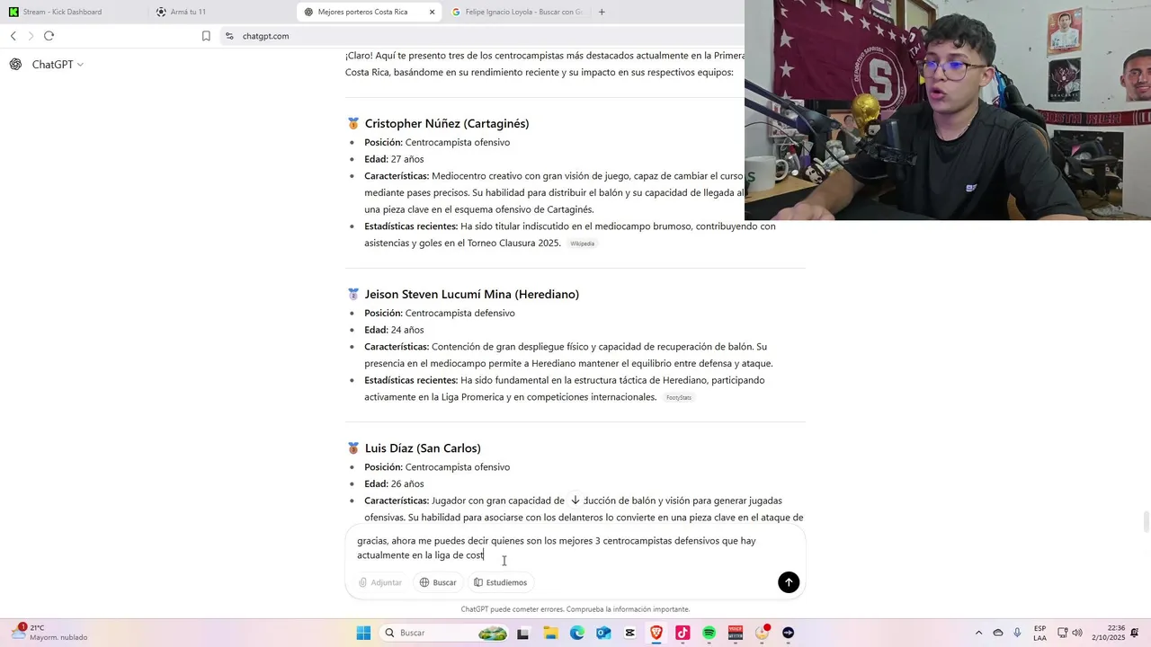Viewport: 1151px width, 647px height.
Task: Click the page vertical scrollbar thumb
Action: (x=1146, y=521)
